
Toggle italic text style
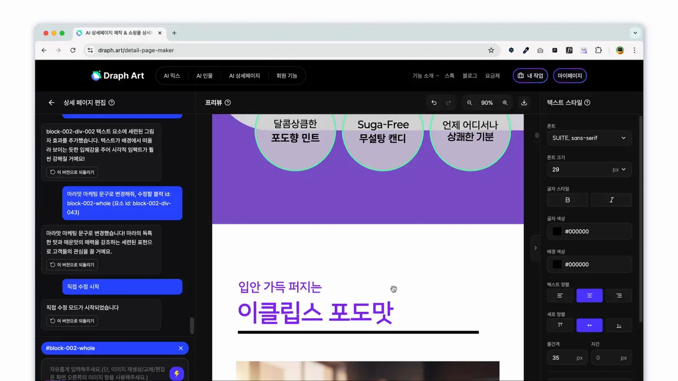coord(611,200)
